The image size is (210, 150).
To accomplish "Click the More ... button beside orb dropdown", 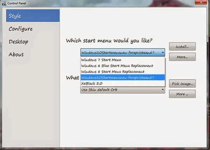I will point(182,94).
